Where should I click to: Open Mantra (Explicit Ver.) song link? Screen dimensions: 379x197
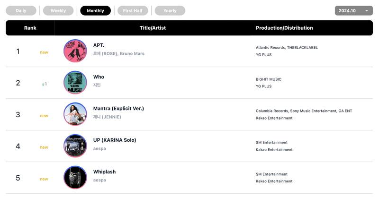(118, 109)
